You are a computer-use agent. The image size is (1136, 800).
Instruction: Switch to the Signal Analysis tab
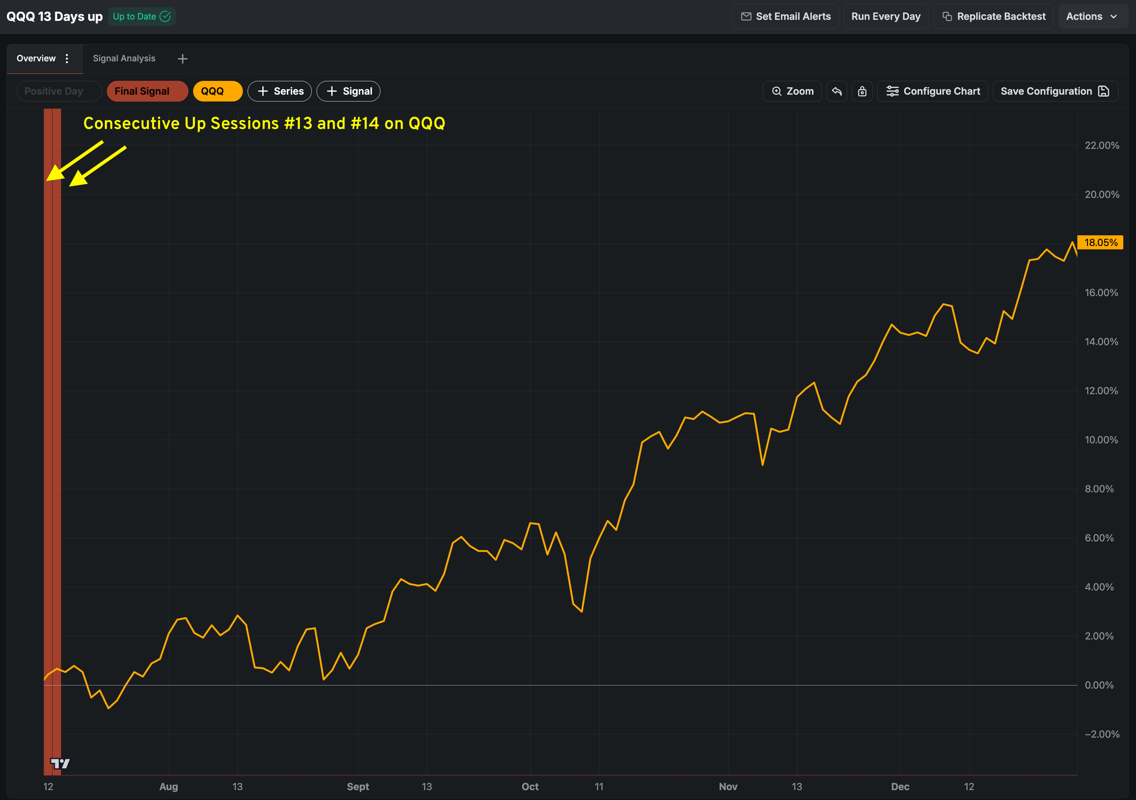(x=124, y=59)
